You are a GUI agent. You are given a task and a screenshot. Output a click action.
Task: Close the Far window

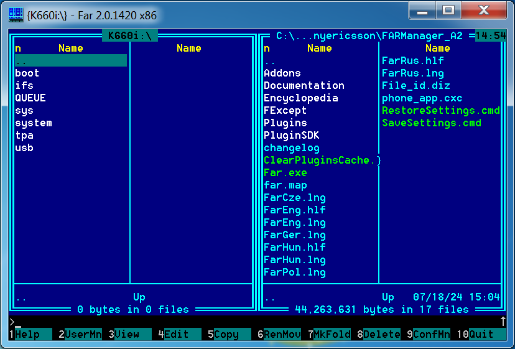click(484, 11)
